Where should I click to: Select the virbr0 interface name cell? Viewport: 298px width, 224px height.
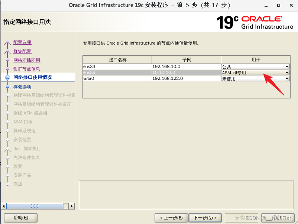(x=117, y=78)
